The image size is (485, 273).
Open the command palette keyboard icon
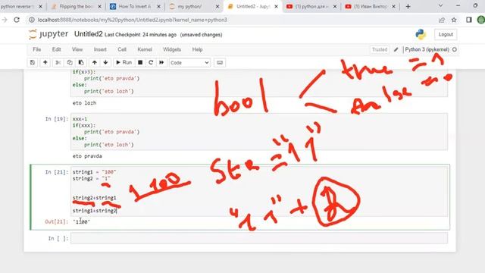click(x=220, y=62)
